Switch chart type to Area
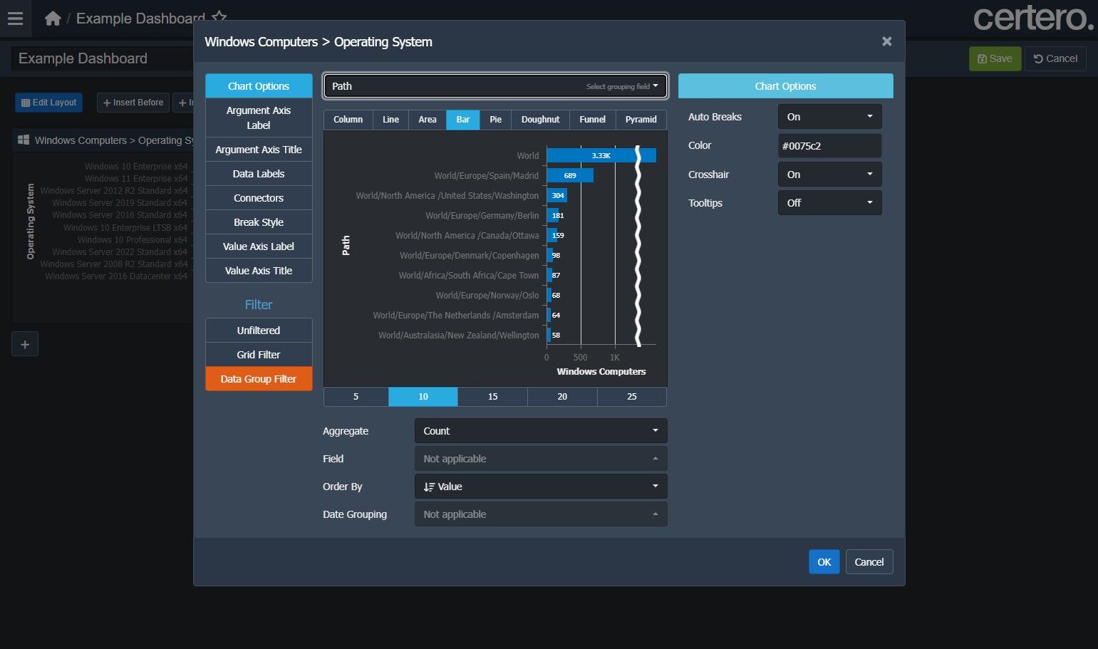 point(428,120)
